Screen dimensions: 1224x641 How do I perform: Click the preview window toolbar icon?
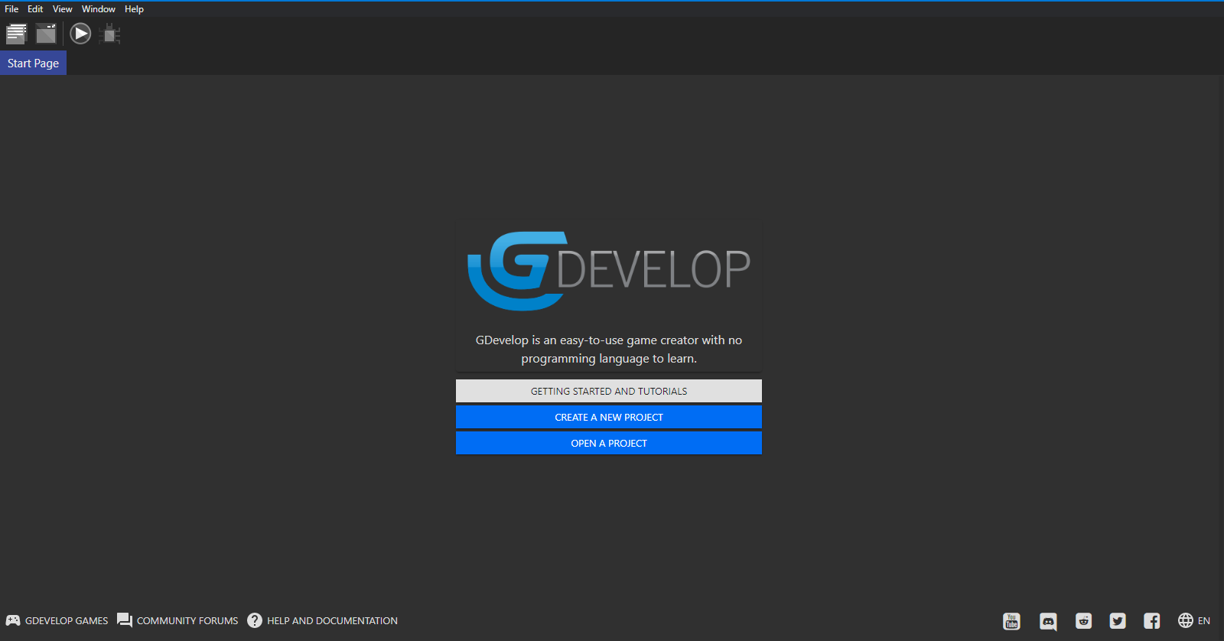(x=46, y=34)
